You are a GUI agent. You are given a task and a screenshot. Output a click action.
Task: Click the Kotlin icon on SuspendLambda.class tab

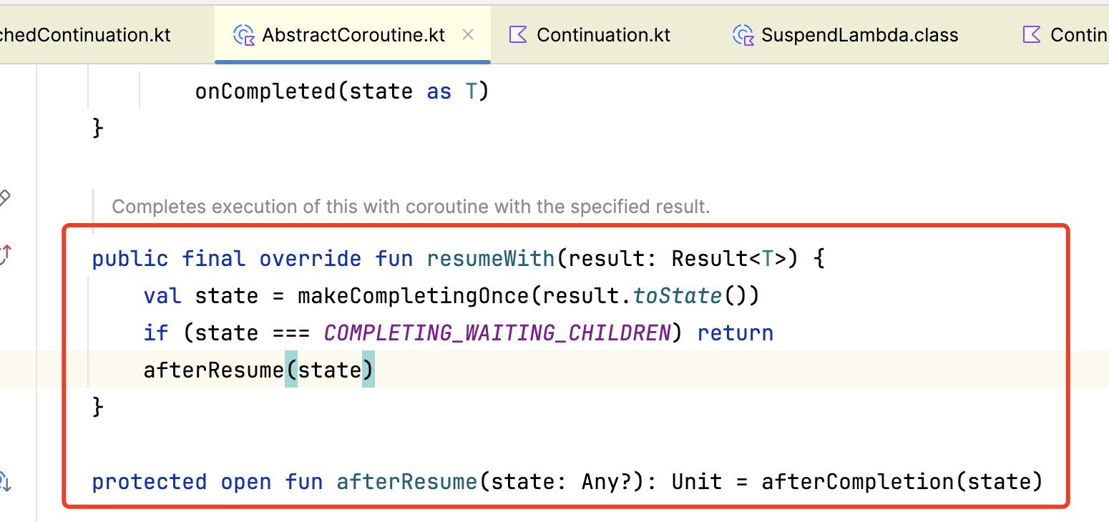point(743,34)
